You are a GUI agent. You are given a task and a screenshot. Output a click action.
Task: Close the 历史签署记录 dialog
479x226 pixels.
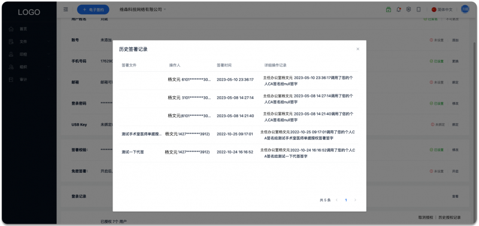(357, 49)
